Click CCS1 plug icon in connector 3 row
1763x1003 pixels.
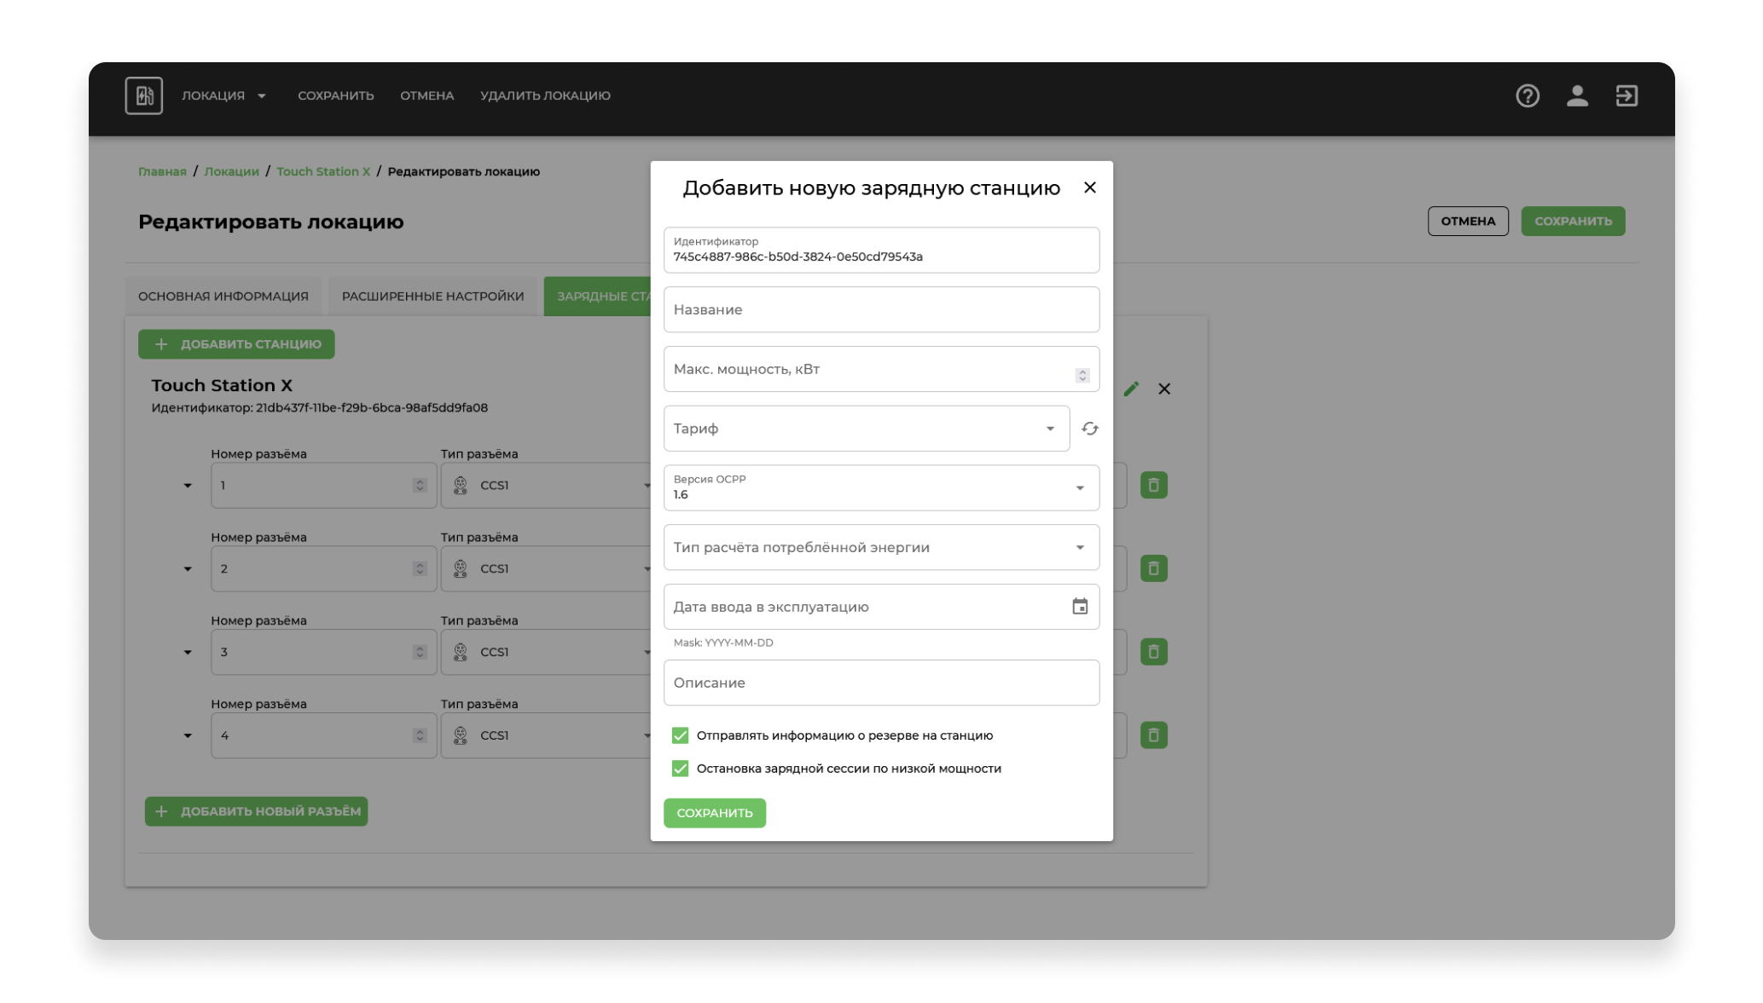pyautogui.click(x=461, y=652)
